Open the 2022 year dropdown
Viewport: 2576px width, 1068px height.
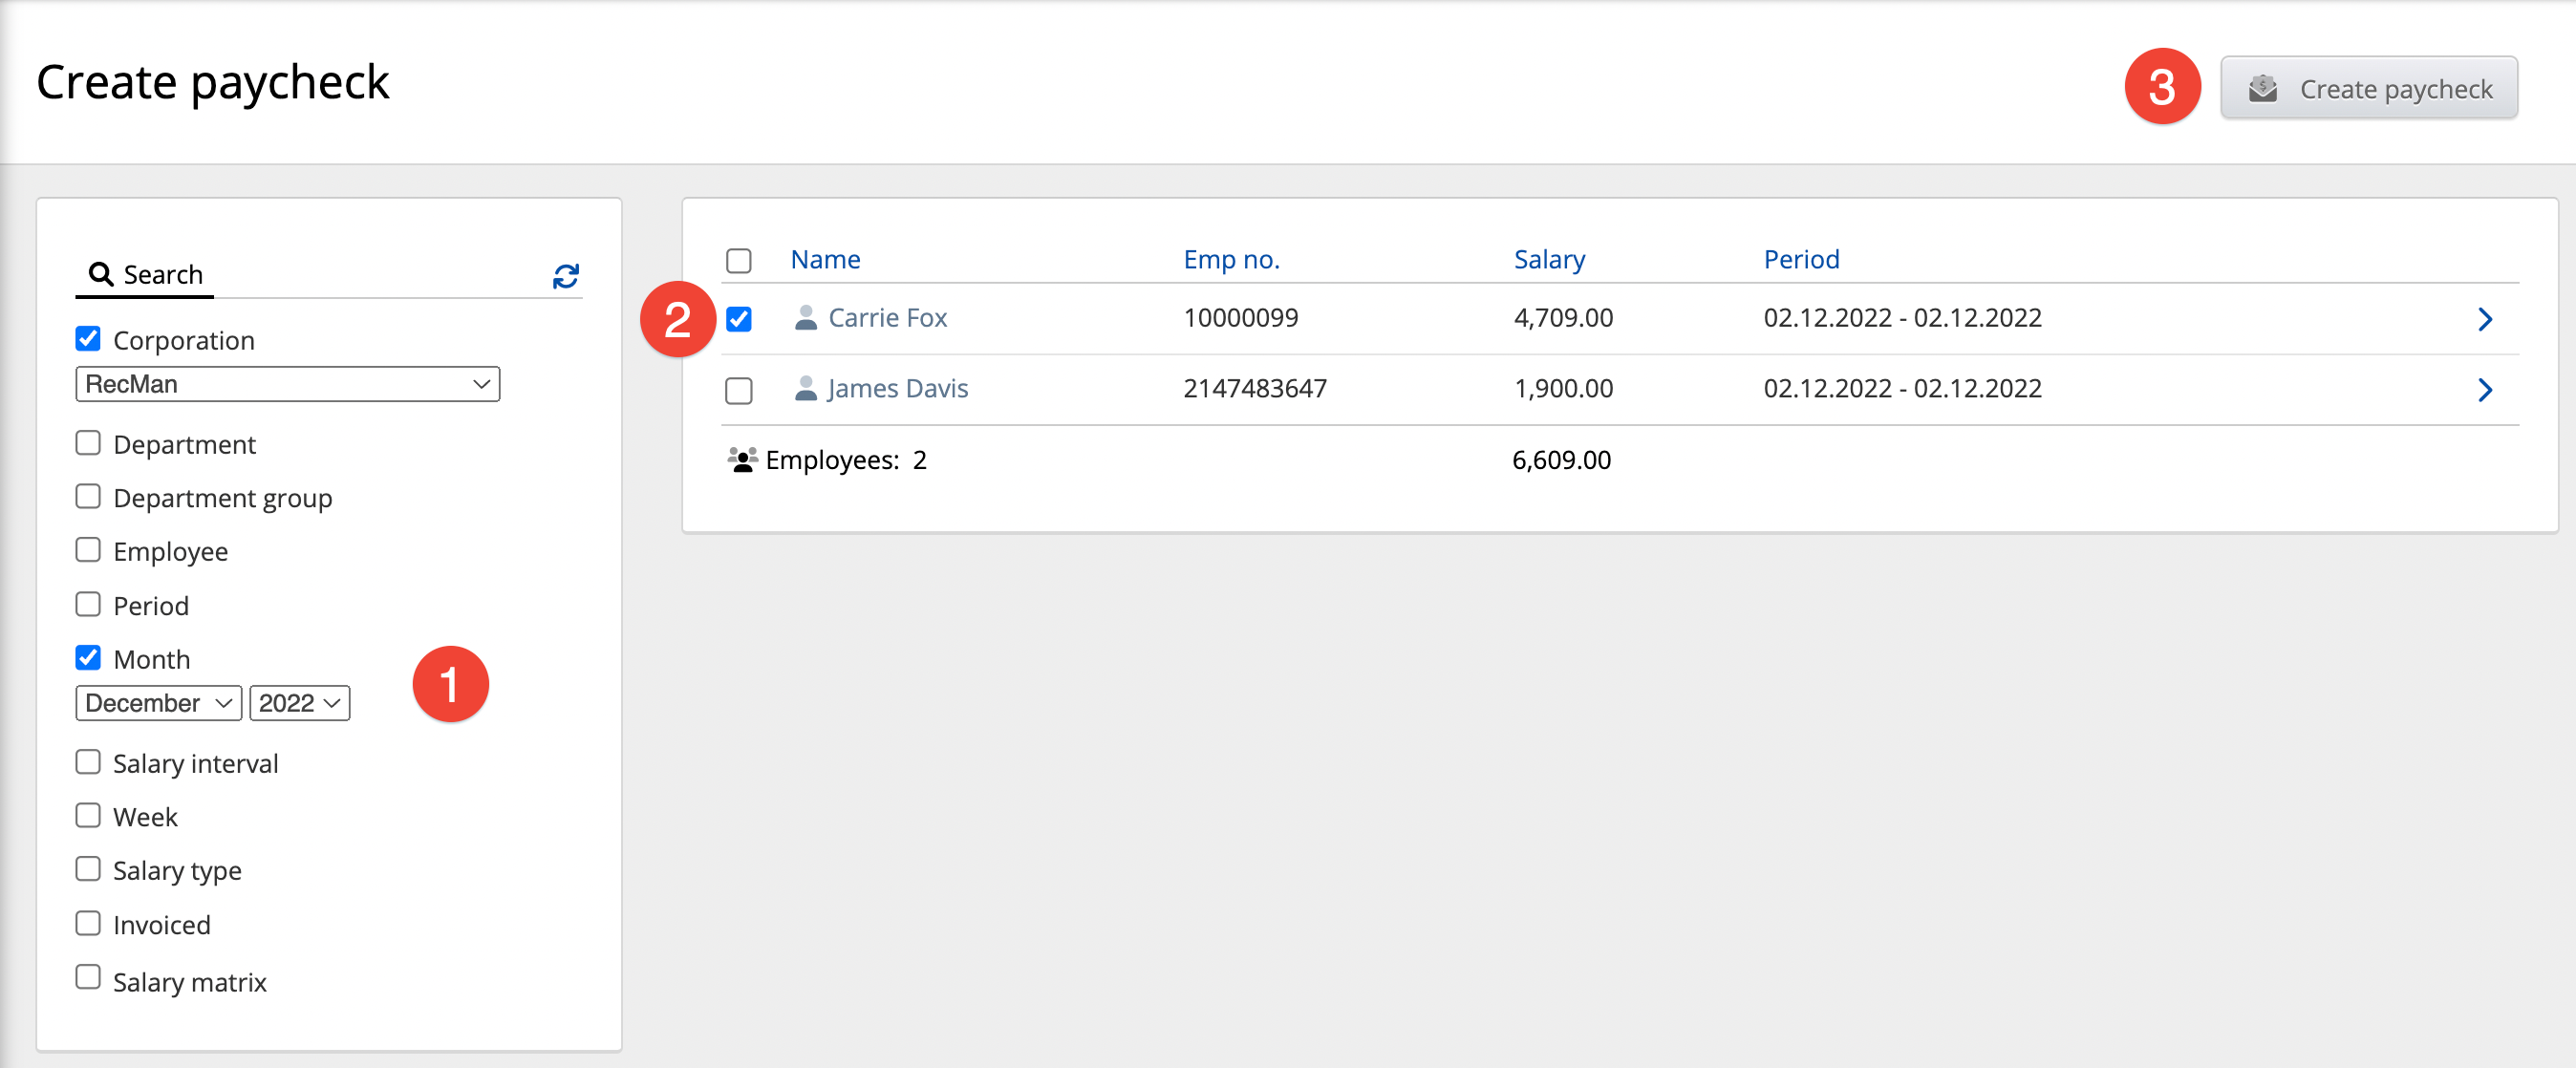tap(299, 703)
